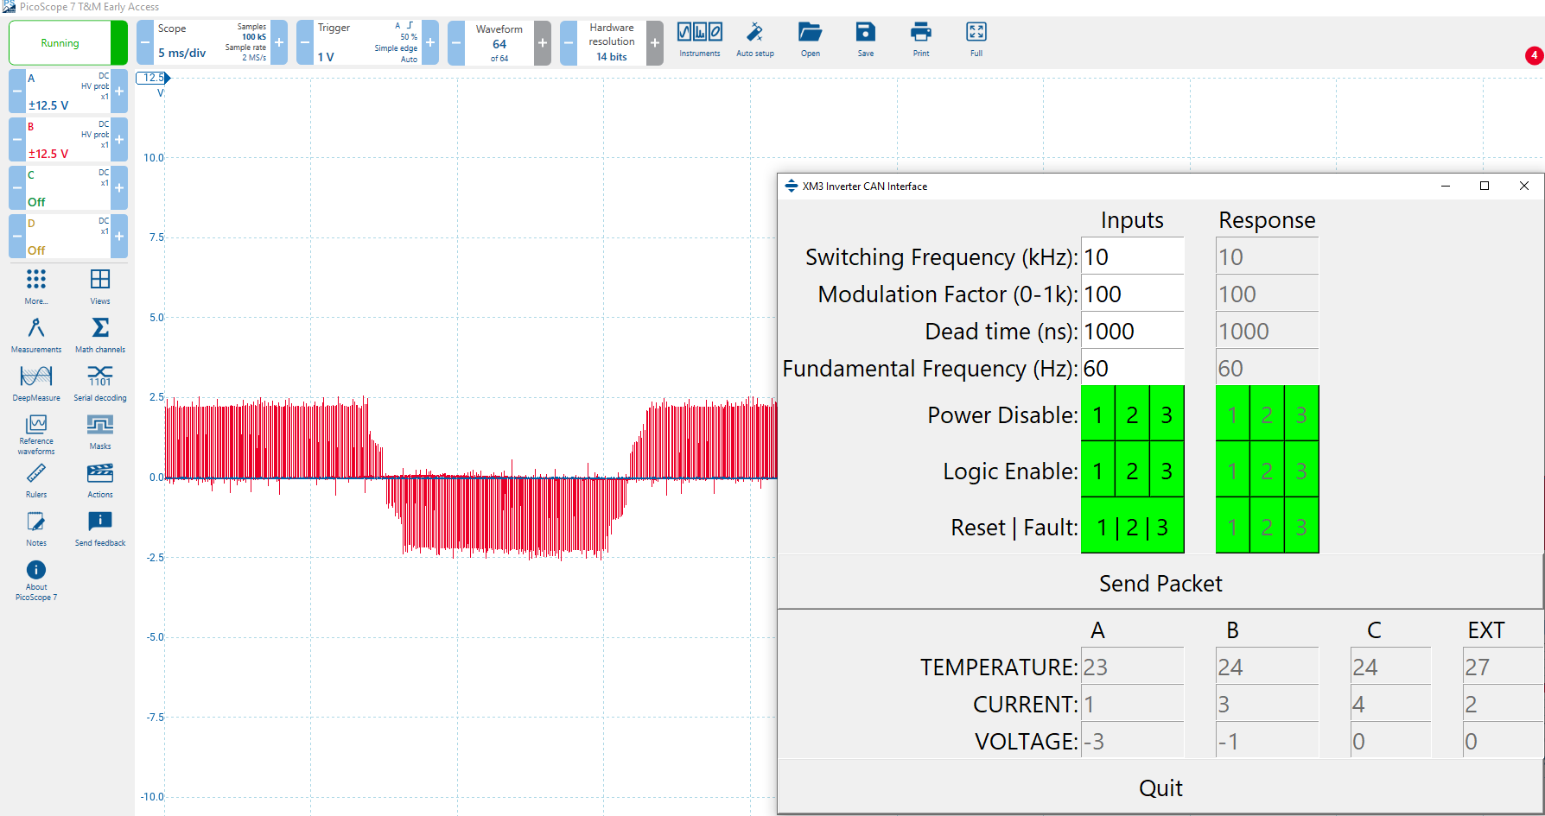The height and width of the screenshot is (816, 1545).
Task: Toggle the Running capture button
Action: [68, 42]
